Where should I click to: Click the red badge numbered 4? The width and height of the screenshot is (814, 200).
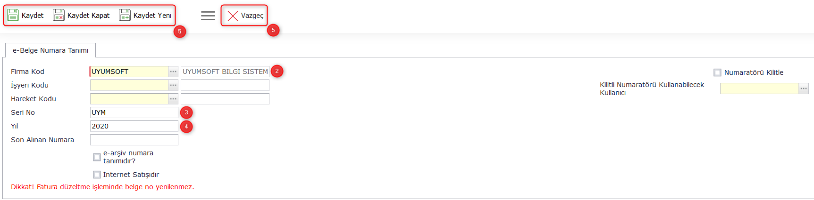(186, 126)
